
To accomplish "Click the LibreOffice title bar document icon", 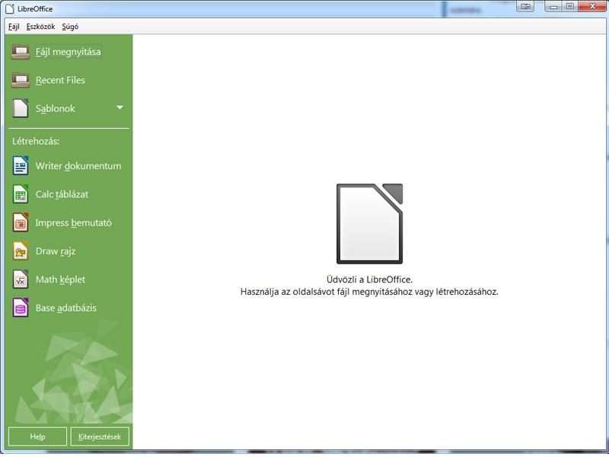I will pyautogui.click(x=10, y=8).
